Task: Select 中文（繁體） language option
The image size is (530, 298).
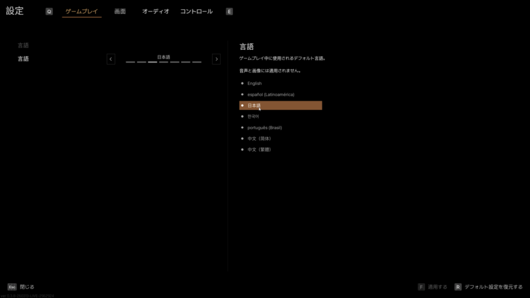Action: click(x=259, y=150)
